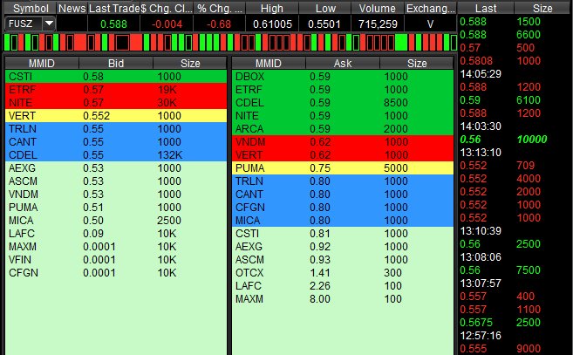Select the CDEL bid row with 132K size
The image size is (573, 355).
click(x=116, y=155)
